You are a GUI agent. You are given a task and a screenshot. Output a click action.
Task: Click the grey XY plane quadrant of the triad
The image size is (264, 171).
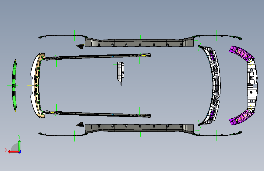tap(15, 148)
